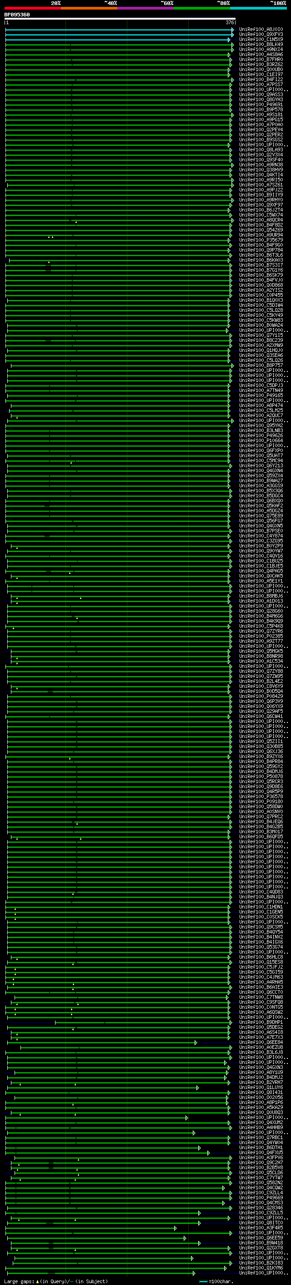Screen dimensions: 291x1285
Task: Select hit UniRef100_Q5KAF2
Action: pyautogui.click(x=261, y=506)
